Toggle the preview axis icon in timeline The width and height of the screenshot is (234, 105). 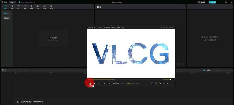tap(208, 70)
